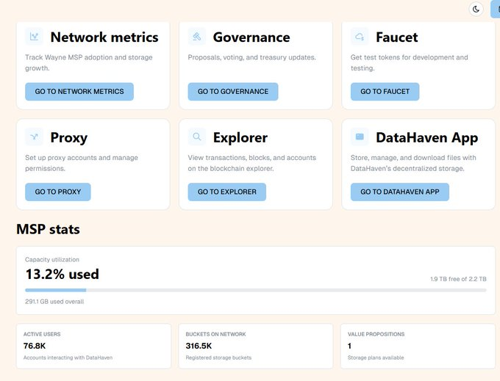Select the Proxy card heading

coord(69,138)
